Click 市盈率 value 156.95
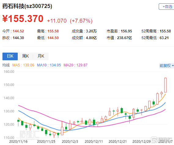Viewport: 174px width, 145px height. pos(126,31)
